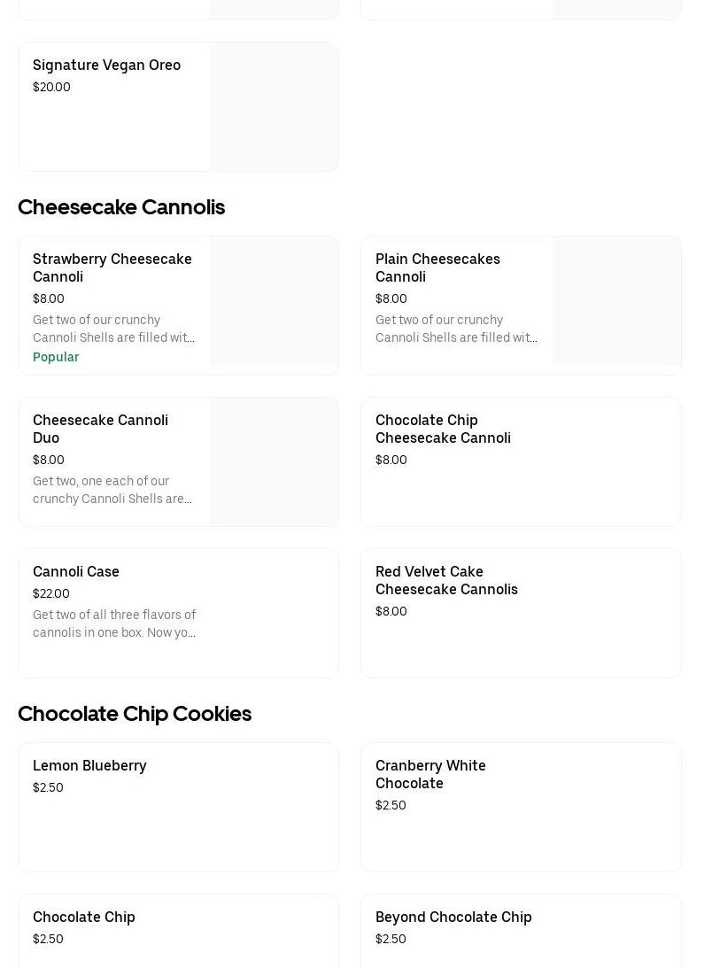Click the Cheesecake Cannoli Duo description text
The width and height of the screenshot is (712, 968).
(x=112, y=490)
